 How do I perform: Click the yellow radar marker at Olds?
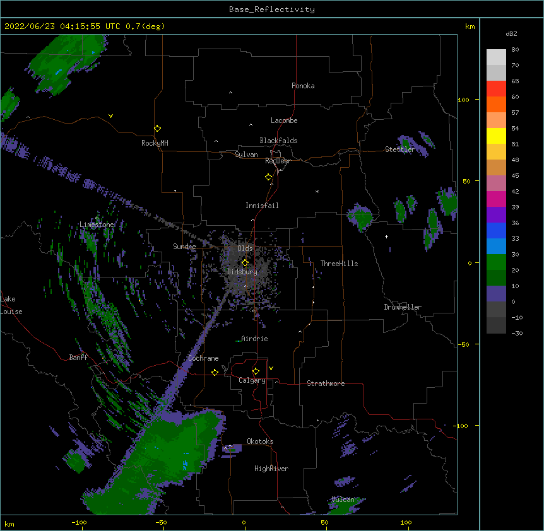point(245,263)
